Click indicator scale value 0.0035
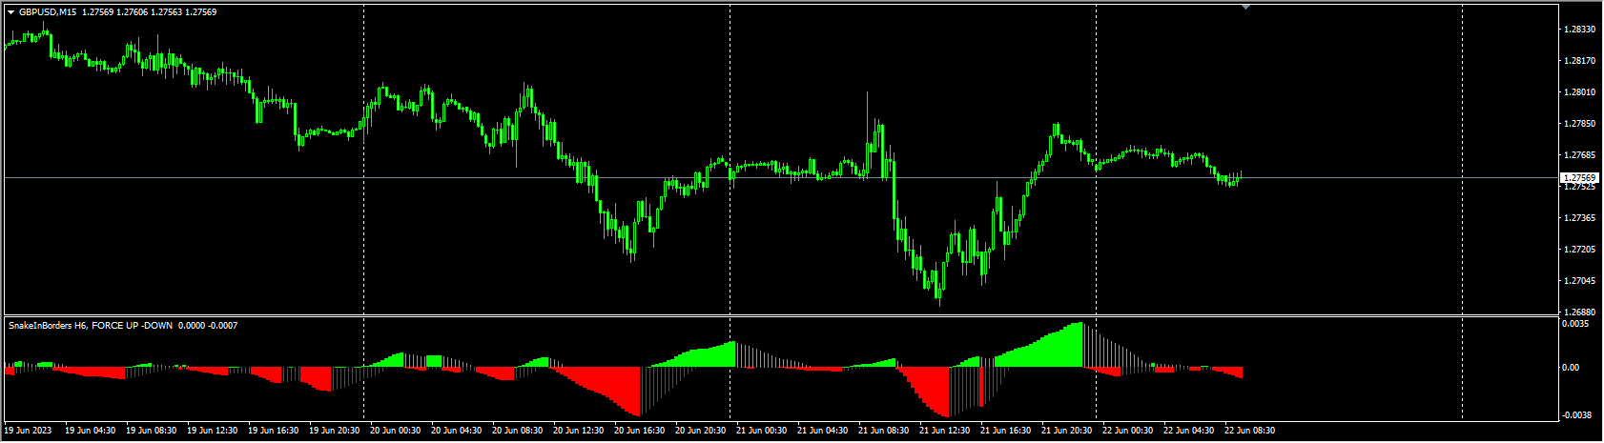 [1575, 324]
